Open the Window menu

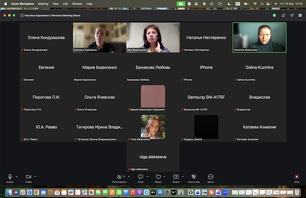tap(77, 4)
